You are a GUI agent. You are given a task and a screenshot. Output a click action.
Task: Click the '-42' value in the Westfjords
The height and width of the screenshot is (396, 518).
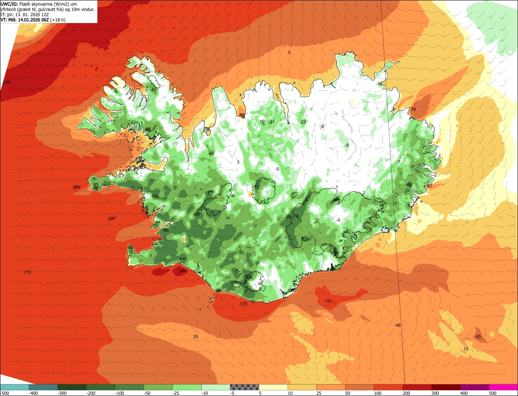click(152, 89)
